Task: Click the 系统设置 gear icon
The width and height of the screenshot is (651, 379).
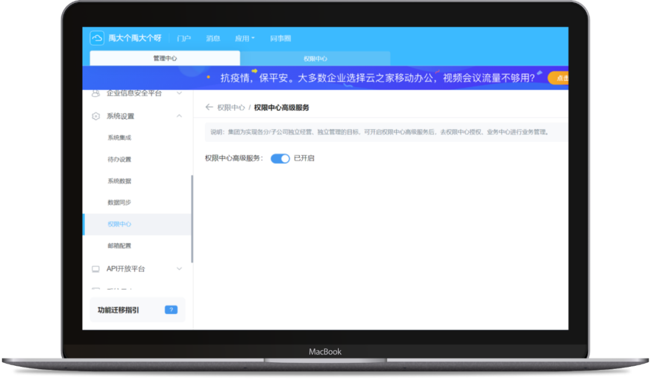Action: pos(96,116)
